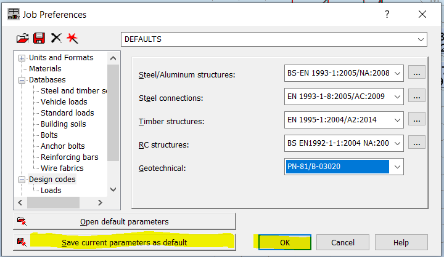Click the black X delete preferences icon

[x=56, y=38]
